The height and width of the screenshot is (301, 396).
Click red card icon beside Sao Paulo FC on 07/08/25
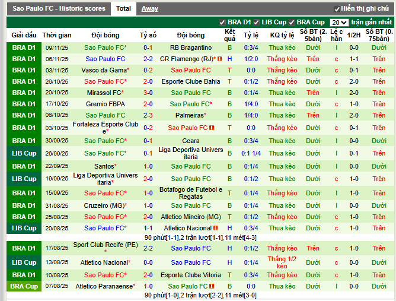[x=212, y=286]
